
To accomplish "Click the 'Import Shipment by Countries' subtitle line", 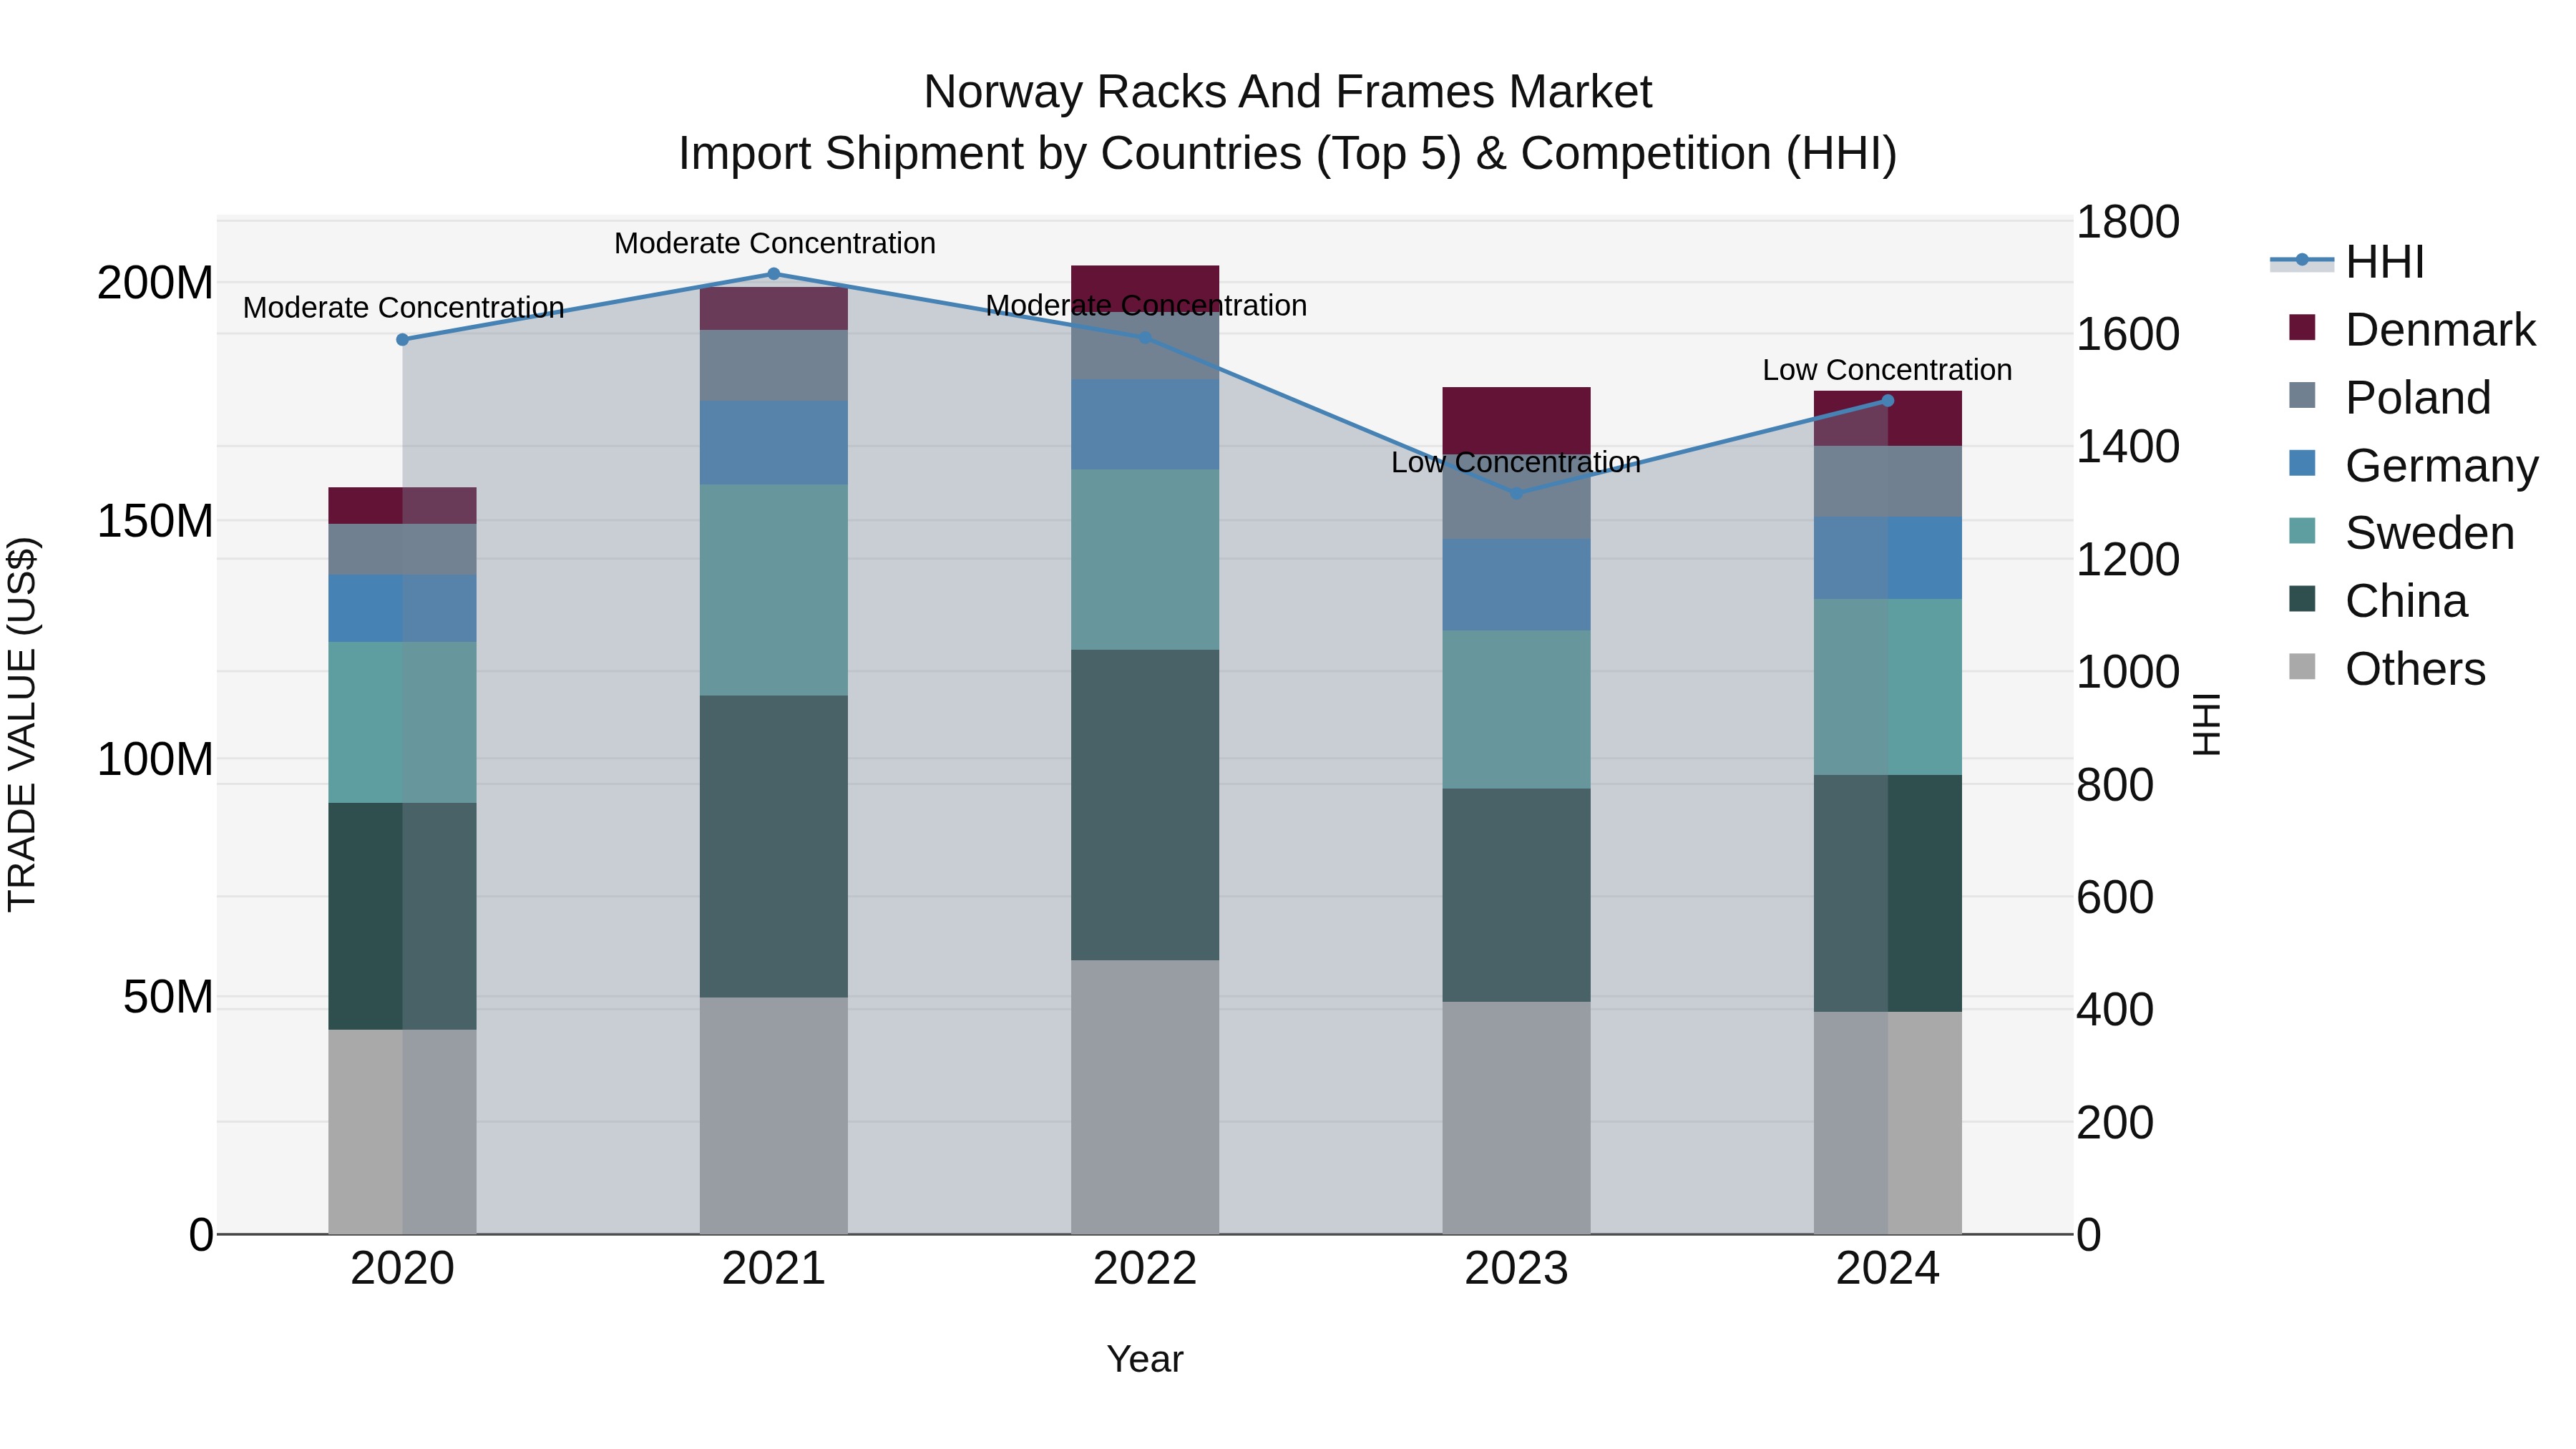I will tap(1288, 154).
